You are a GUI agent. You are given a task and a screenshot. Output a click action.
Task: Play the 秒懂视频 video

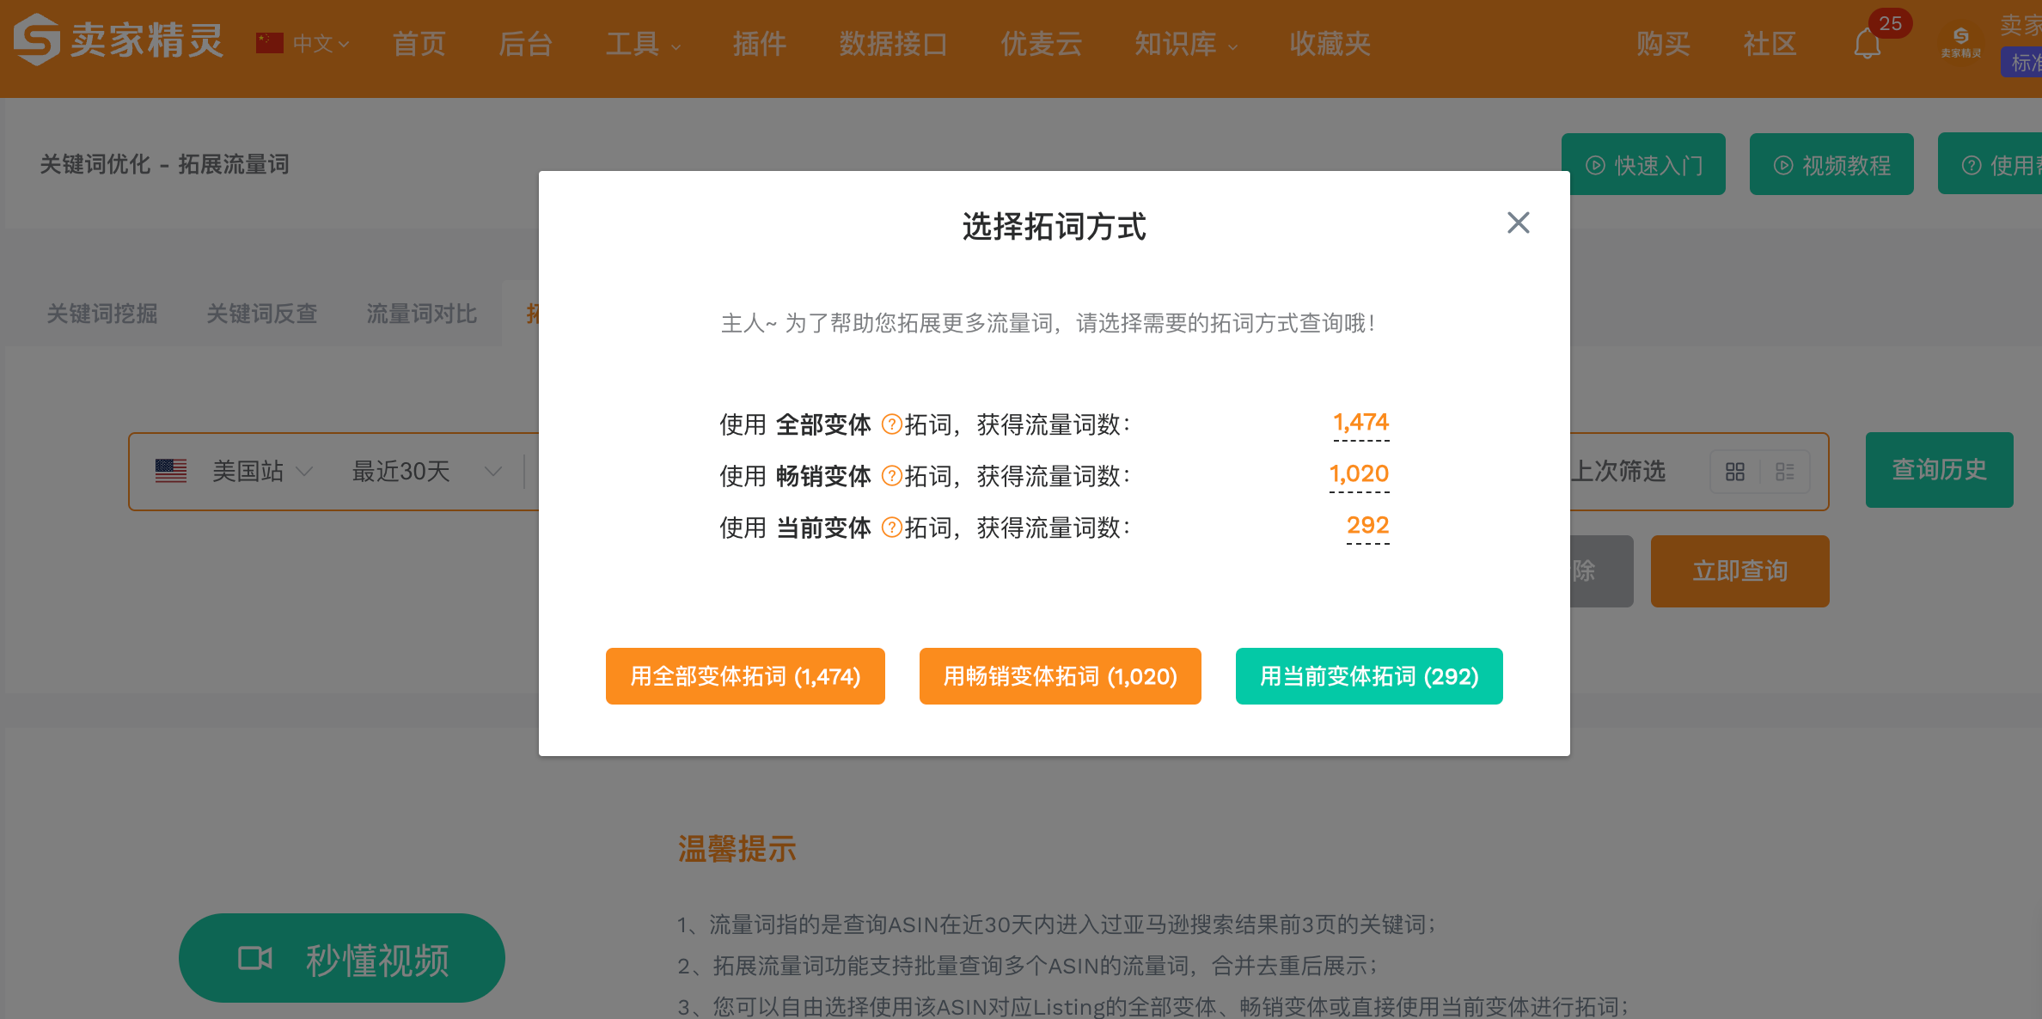click(x=342, y=958)
